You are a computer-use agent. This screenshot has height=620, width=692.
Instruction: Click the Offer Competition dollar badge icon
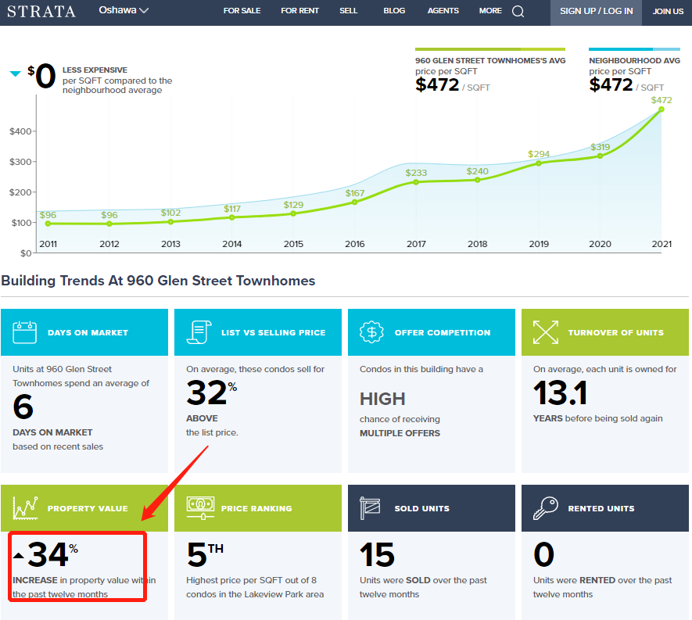372,332
